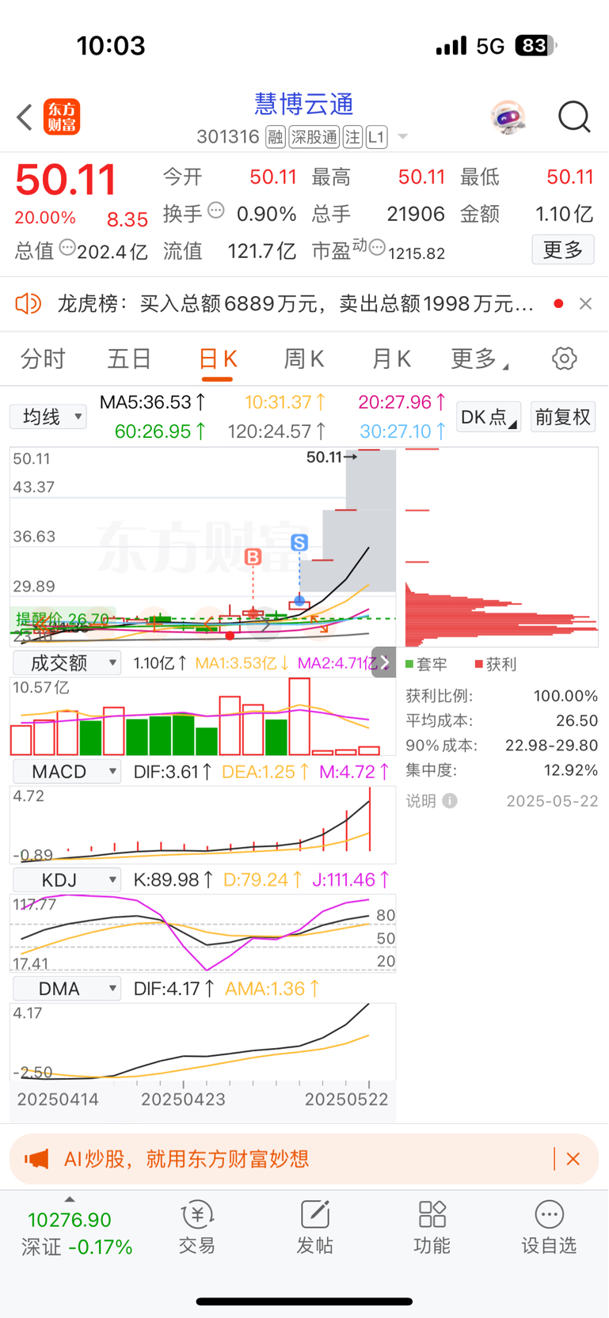Tap the 集中度 12.92% row
Viewport: 609px width, 1318px height.
point(501,769)
